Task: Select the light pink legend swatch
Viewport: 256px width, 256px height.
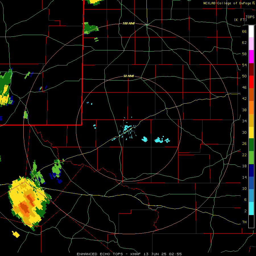Action: tap(251, 44)
